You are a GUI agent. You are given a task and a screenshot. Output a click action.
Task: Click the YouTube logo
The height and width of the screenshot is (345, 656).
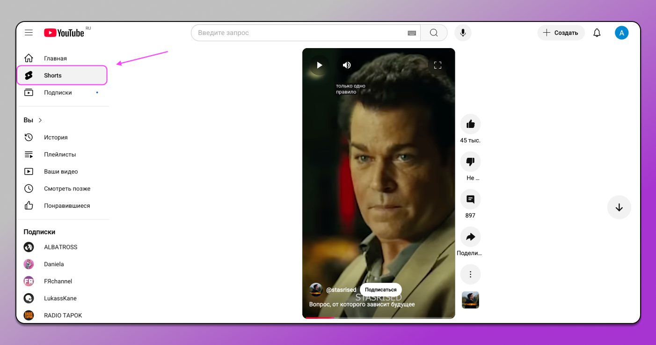(64, 33)
